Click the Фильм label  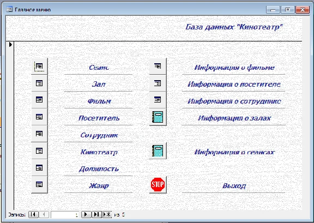[99, 101]
